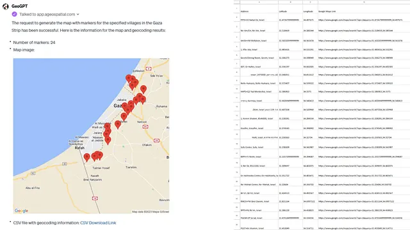Expand the 'Talked to app.ageospatial.com' chevron
410x230 pixels.
(78, 14)
